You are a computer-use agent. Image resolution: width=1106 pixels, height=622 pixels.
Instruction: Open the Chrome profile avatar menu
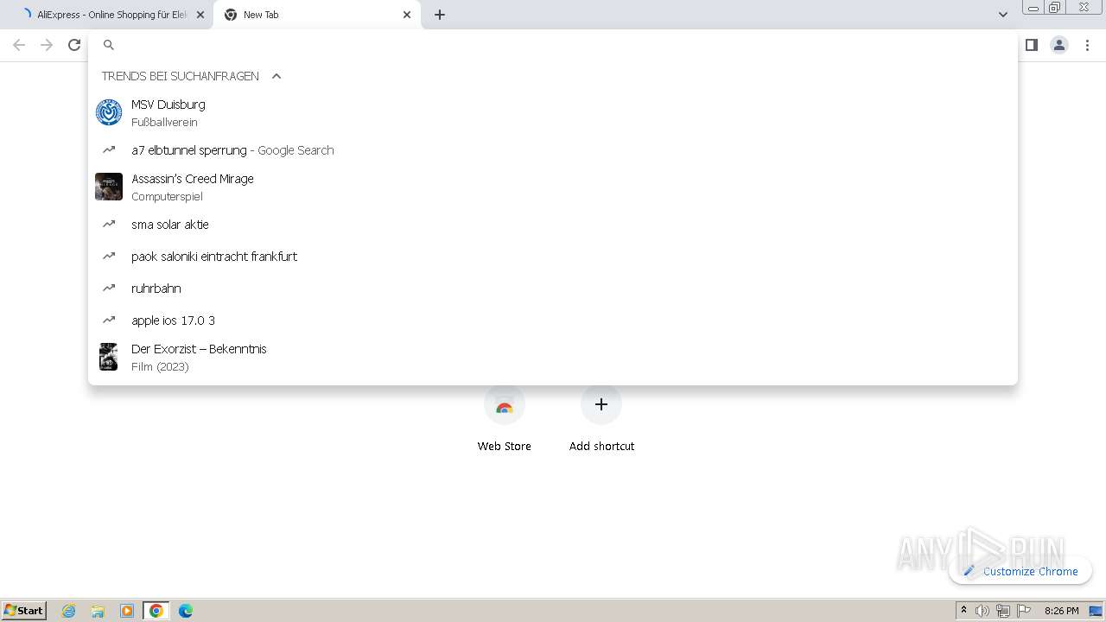point(1059,45)
